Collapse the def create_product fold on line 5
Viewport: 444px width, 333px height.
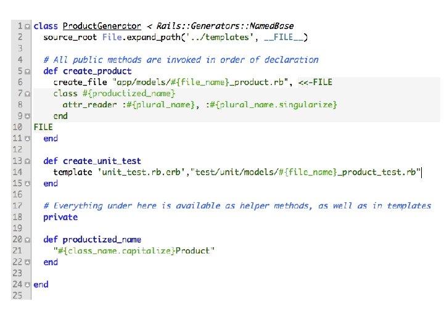coord(27,72)
